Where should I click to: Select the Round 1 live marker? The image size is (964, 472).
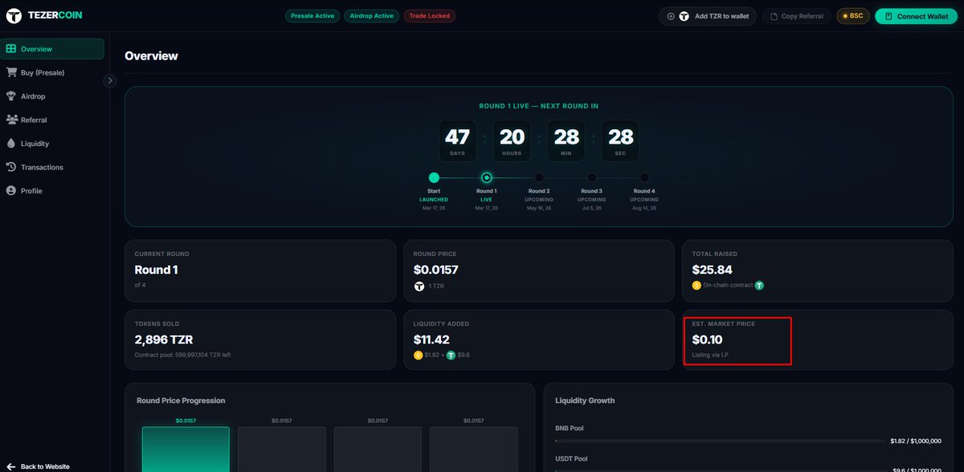click(x=486, y=177)
